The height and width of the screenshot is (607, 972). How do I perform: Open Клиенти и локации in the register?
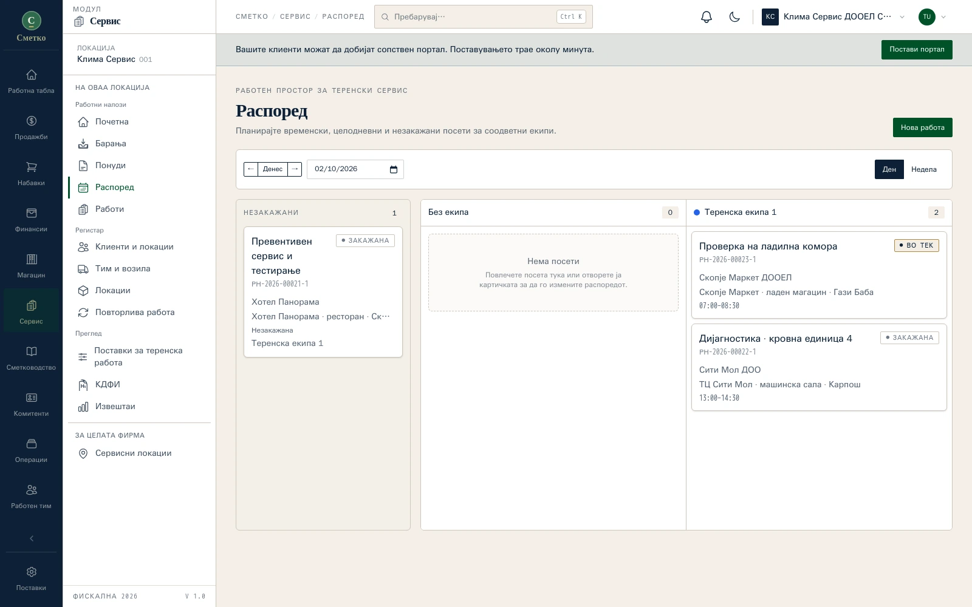pos(139,247)
